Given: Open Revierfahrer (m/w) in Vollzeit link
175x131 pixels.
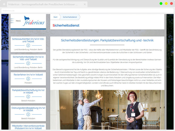Looking at the screenshot, I should (28, 75).
